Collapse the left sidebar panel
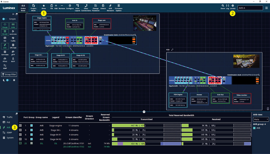 tap(13, 14)
